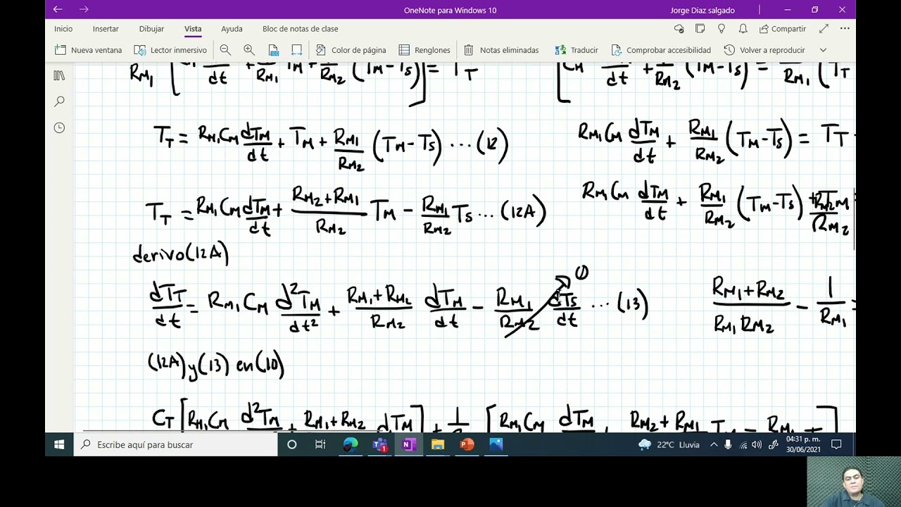Open the notes feed icon
The width and height of the screenshot is (901, 507).
700,29
